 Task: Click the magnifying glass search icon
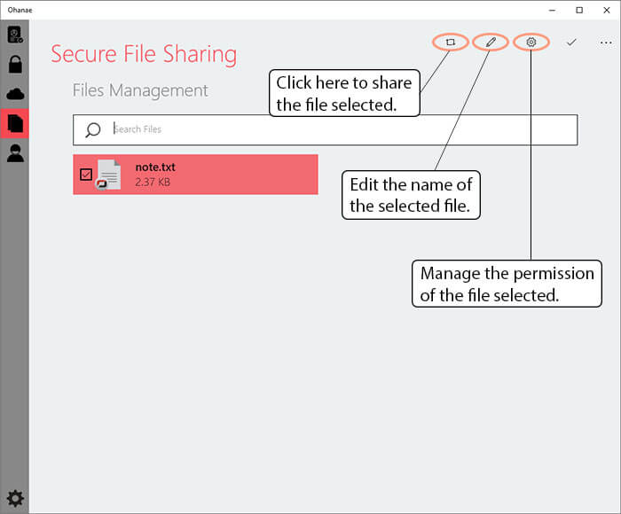93,129
